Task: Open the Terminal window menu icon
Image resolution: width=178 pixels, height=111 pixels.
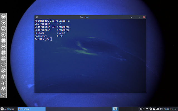Action: pos(36,17)
